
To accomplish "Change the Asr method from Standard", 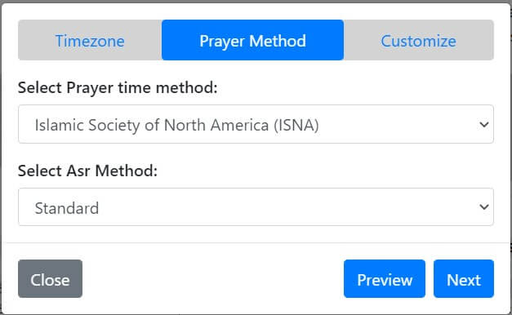I will (256, 207).
